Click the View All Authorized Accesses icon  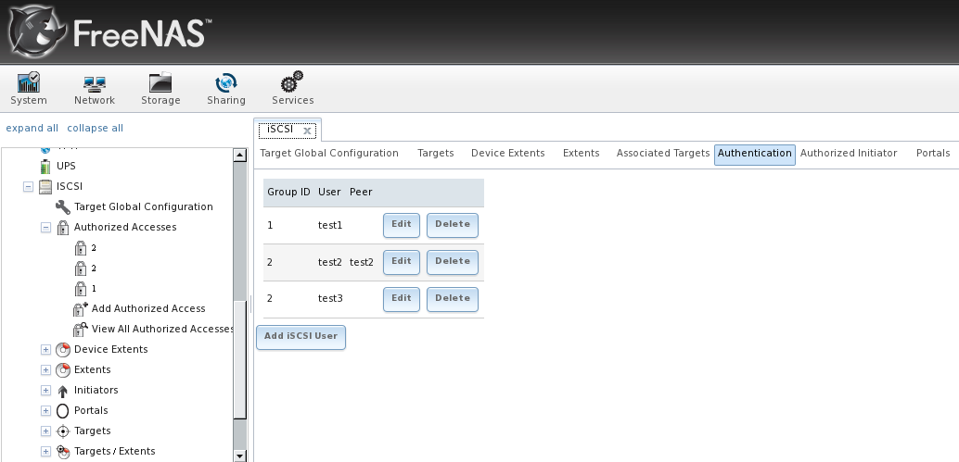tap(81, 329)
